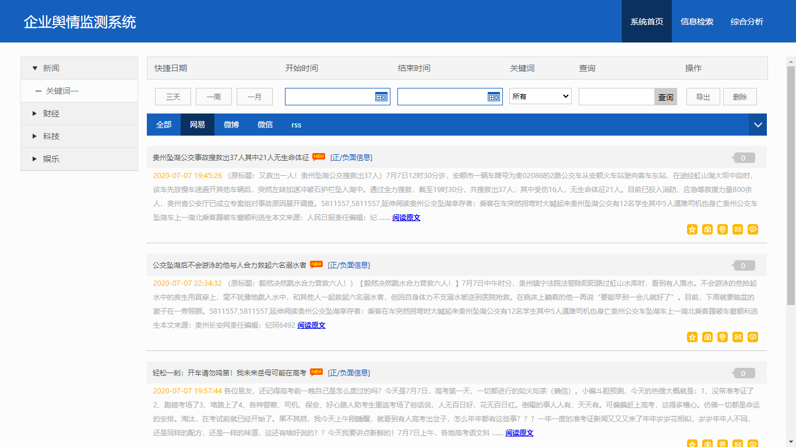Open 信息检索 in the top navigation
The width and height of the screenshot is (796, 447).
click(696, 22)
